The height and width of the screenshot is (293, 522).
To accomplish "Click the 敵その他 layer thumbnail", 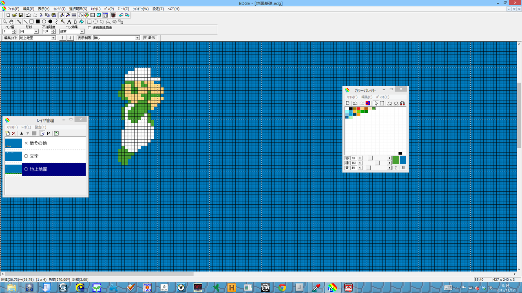I will pyautogui.click(x=13, y=143).
